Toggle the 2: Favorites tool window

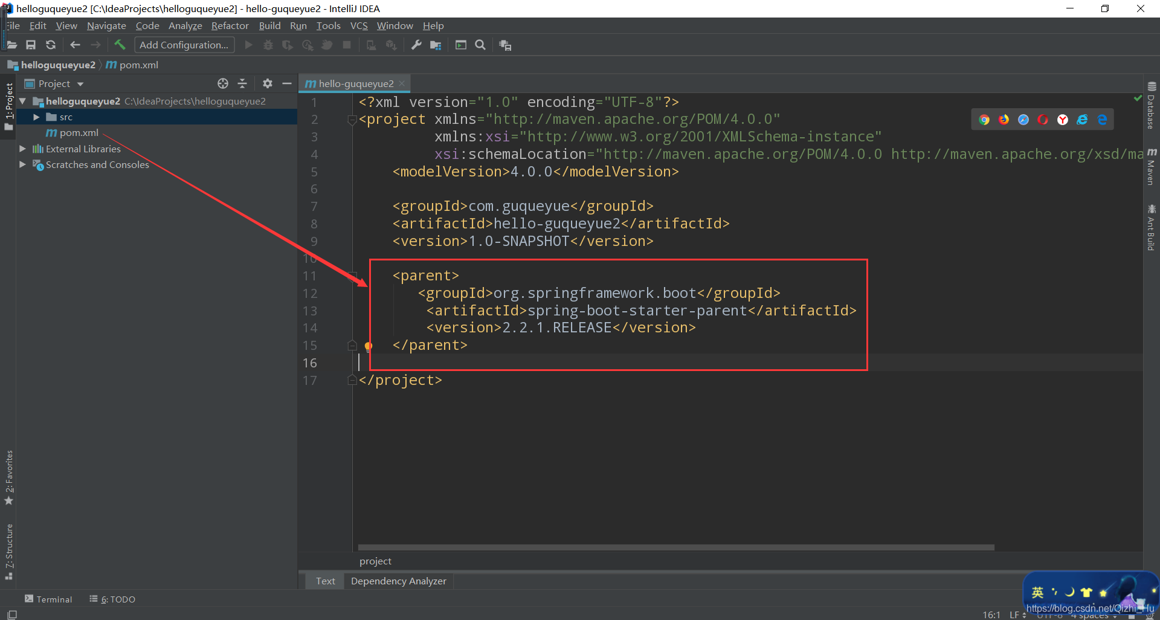[x=8, y=477]
